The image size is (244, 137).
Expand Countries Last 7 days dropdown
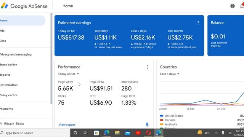click(x=170, y=74)
